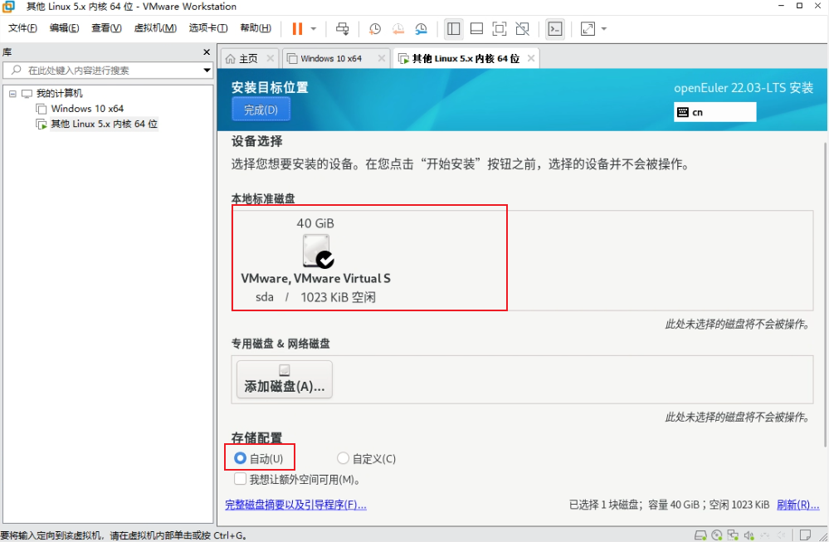Open the 虚拟机(M) menu
The width and height of the screenshot is (829, 542).
155,28
